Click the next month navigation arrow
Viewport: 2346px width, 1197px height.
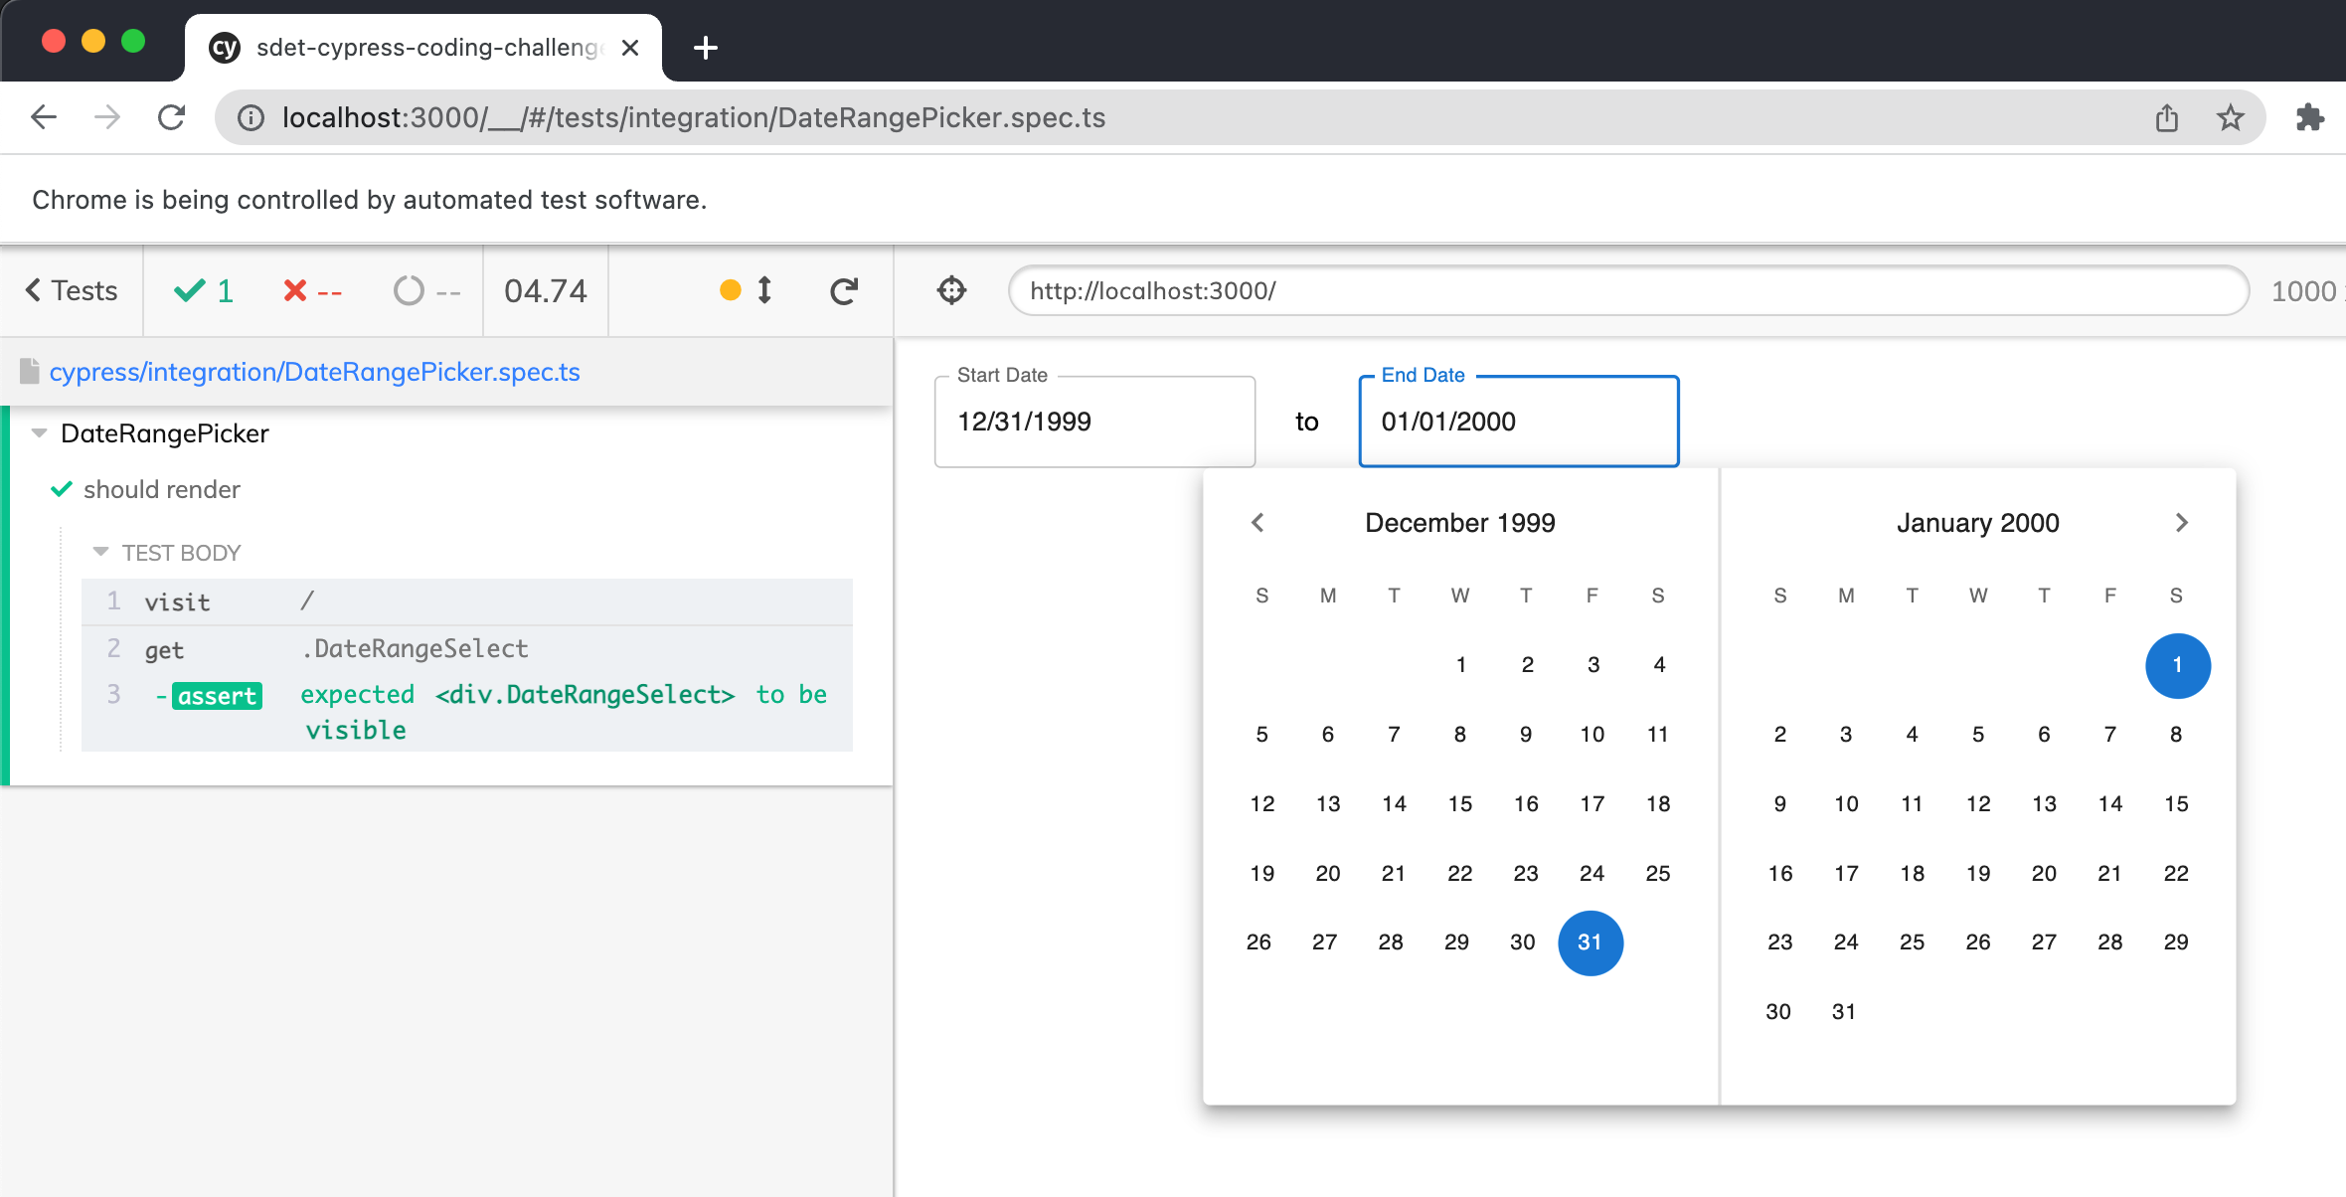pyautogui.click(x=2183, y=522)
